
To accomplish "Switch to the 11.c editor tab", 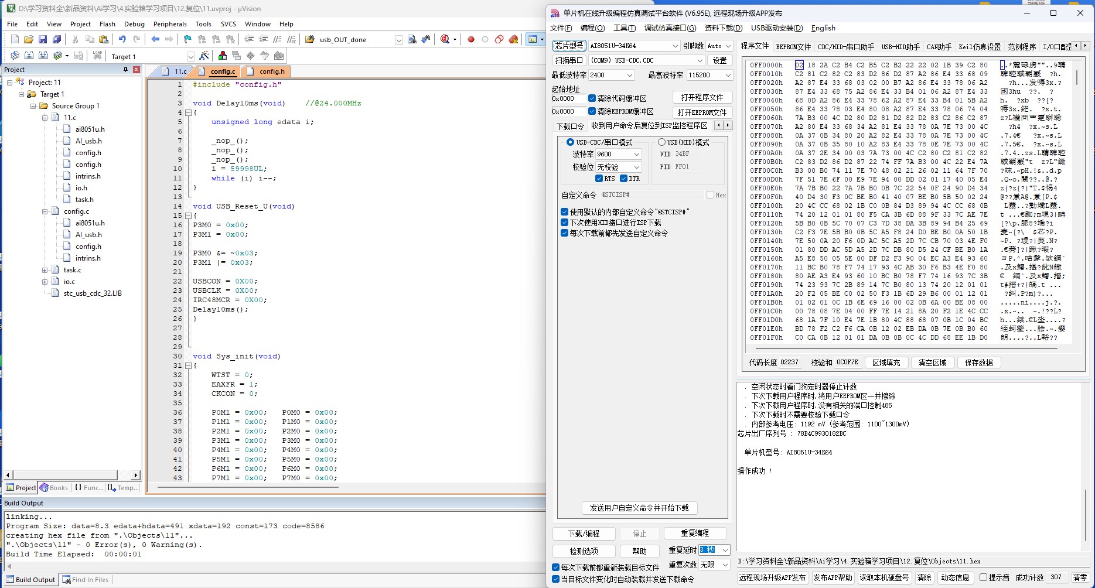I will pos(175,71).
